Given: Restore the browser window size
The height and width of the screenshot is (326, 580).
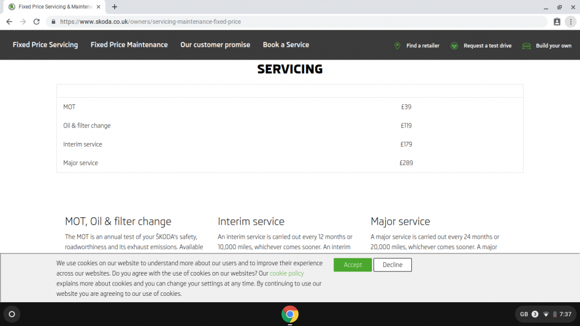Looking at the screenshot, I should (x=560, y=7).
